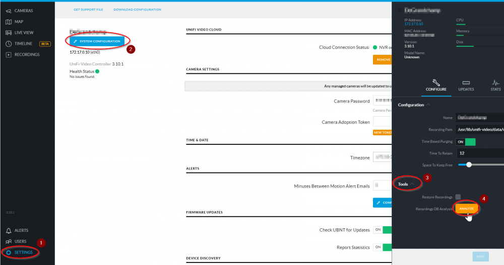Click Get Support File link

(88, 10)
